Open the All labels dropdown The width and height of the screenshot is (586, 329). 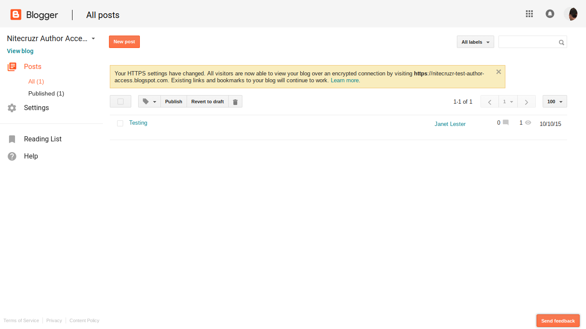pos(475,42)
